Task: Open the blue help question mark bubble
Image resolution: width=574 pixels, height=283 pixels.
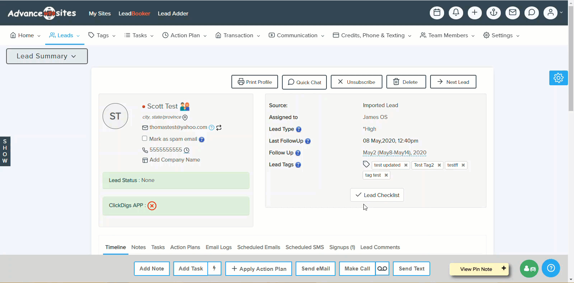Action: (551, 268)
